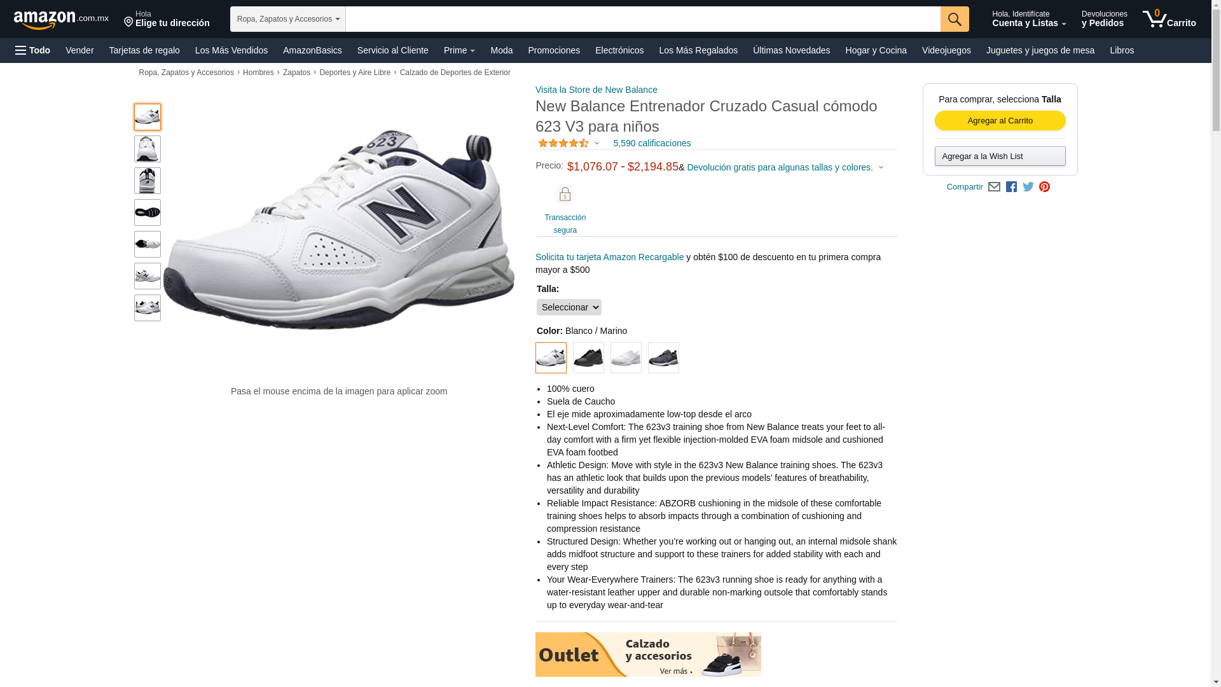Expand the search category dropdown
This screenshot has height=687, width=1221.
pyautogui.click(x=288, y=19)
